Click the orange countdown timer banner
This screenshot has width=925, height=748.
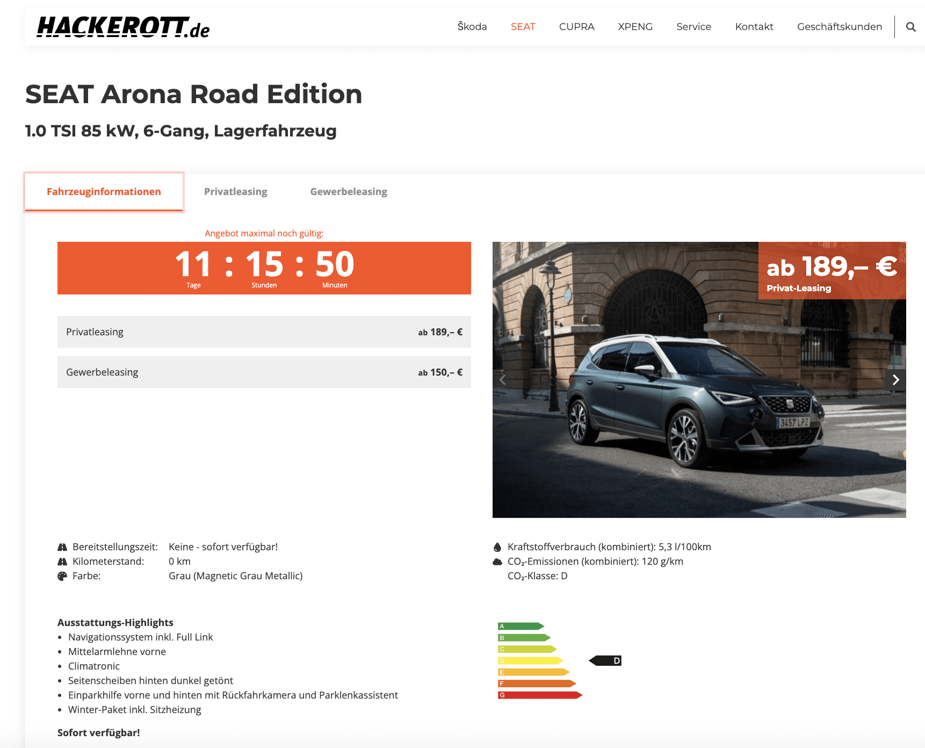coord(264,268)
